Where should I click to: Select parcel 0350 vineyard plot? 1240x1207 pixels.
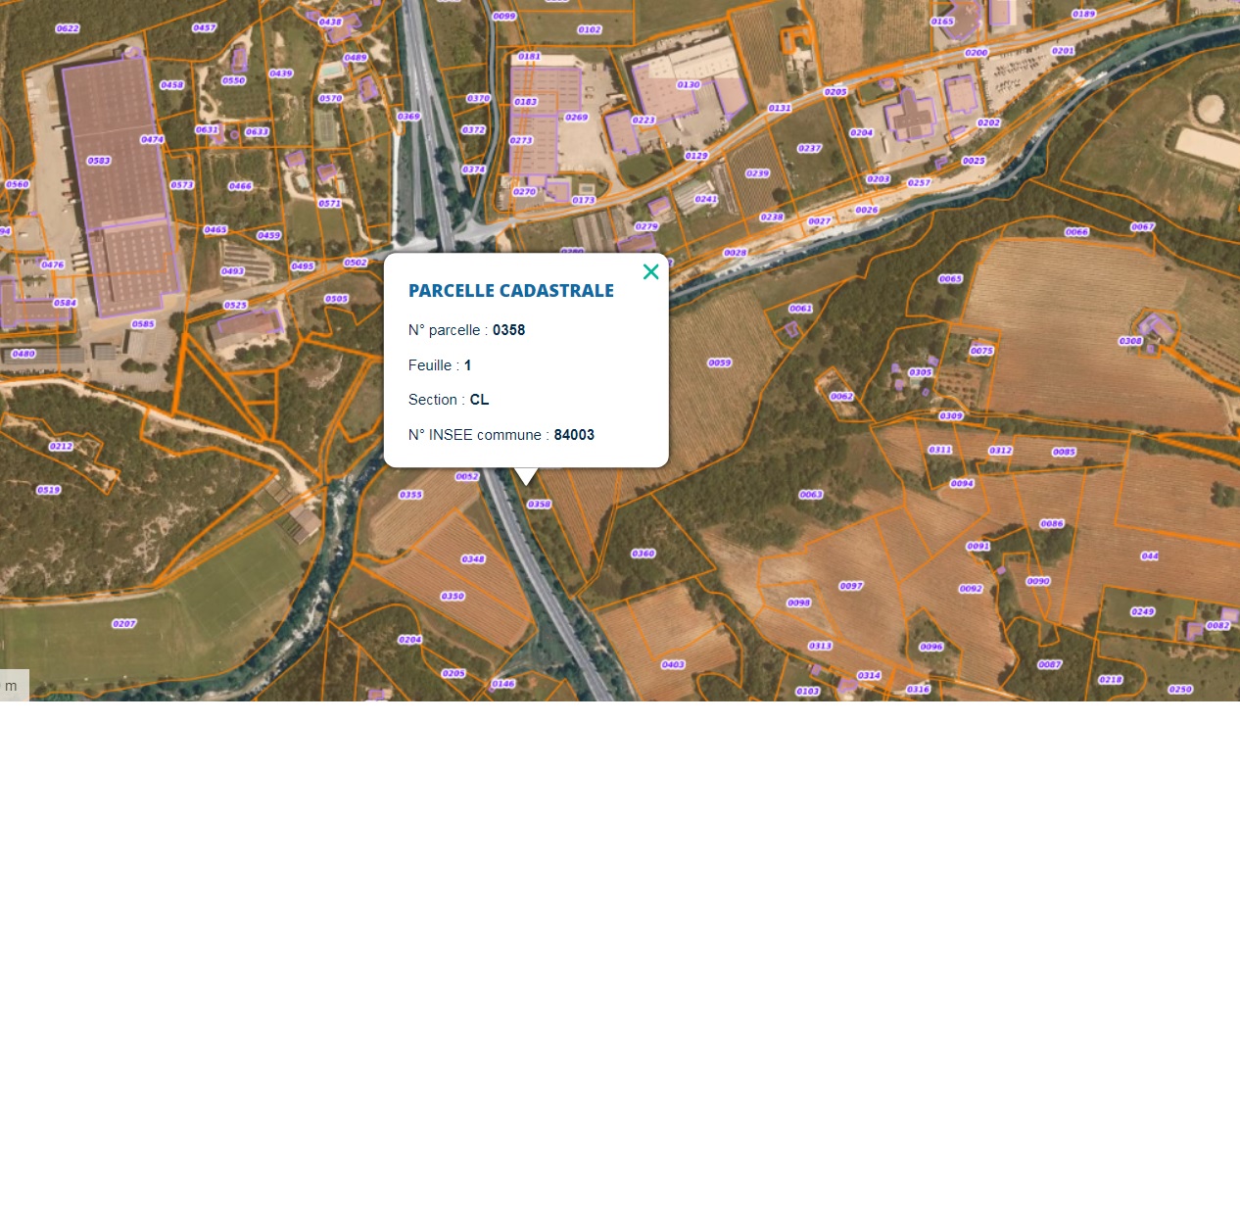coord(453,596)
